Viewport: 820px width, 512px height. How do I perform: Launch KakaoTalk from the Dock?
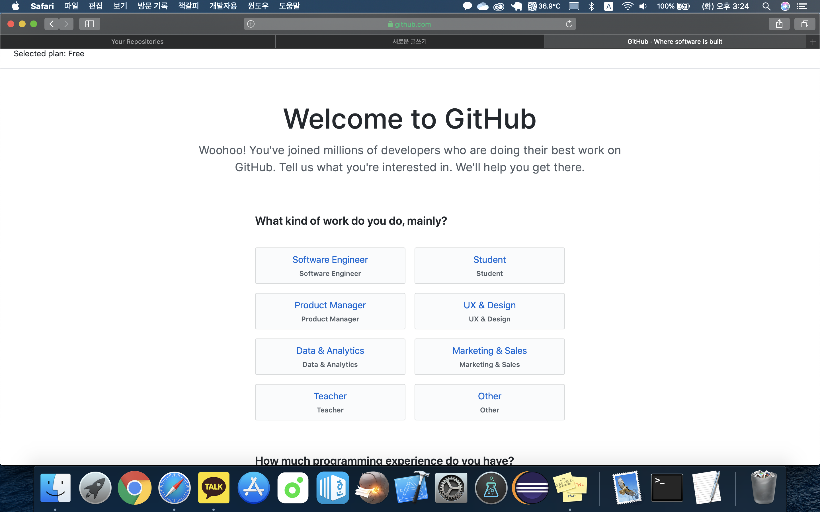click(214, 488)
